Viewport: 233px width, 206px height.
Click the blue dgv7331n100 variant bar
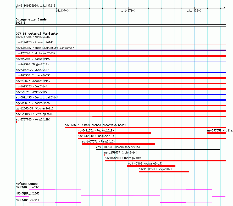120,72
